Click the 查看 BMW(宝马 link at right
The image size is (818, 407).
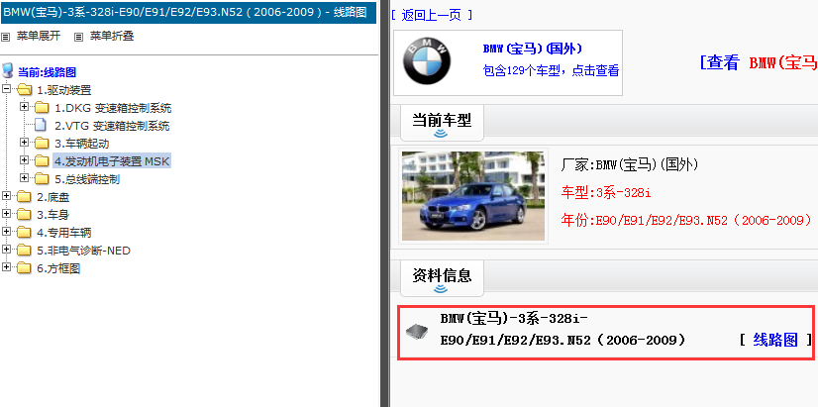click(x=759, y=63)
